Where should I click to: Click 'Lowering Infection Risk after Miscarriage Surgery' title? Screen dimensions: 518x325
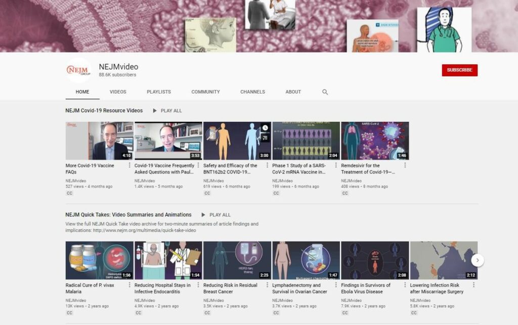[437, 288]
